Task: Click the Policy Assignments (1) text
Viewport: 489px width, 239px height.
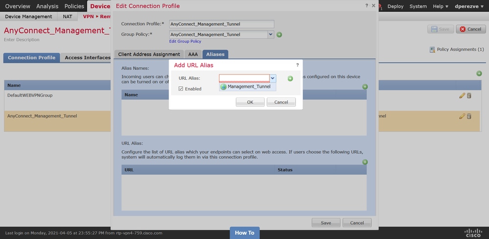Action: pos(460,49)
